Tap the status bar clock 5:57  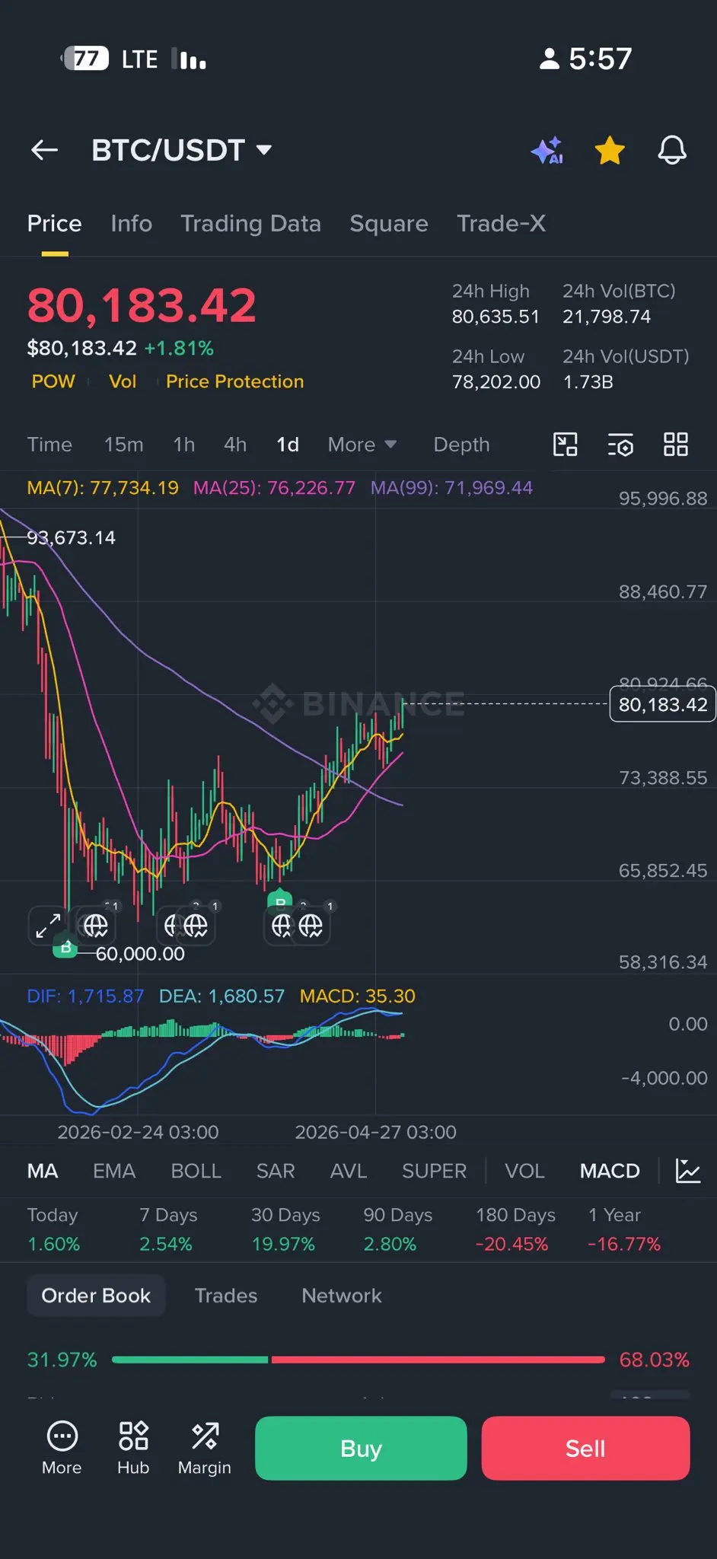[600, 59]
